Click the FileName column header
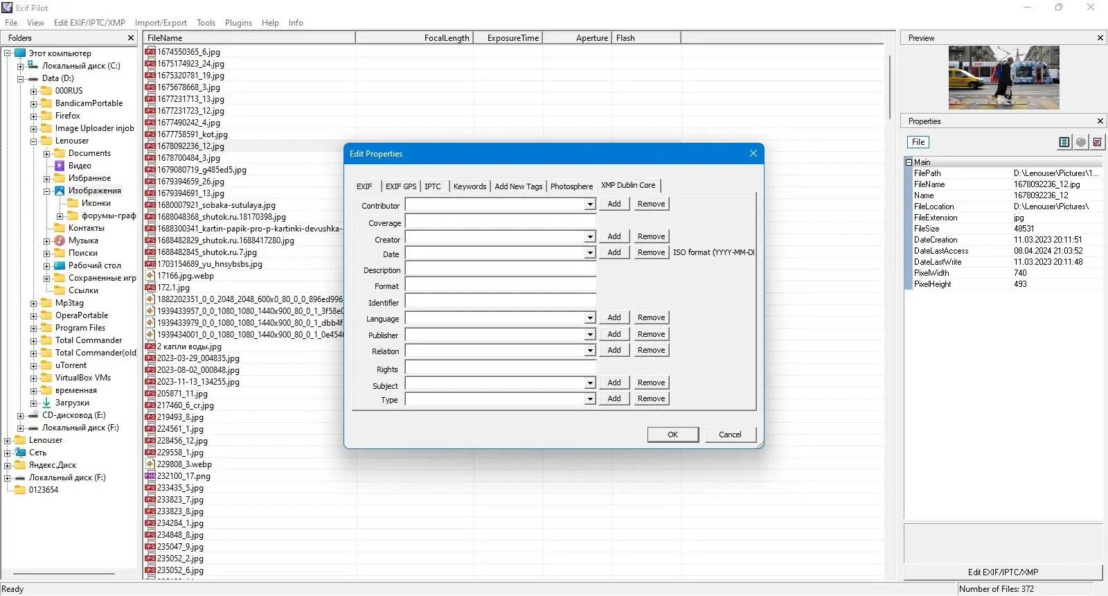The width and height of the screenshot is (1108, 596). point(249,38)
